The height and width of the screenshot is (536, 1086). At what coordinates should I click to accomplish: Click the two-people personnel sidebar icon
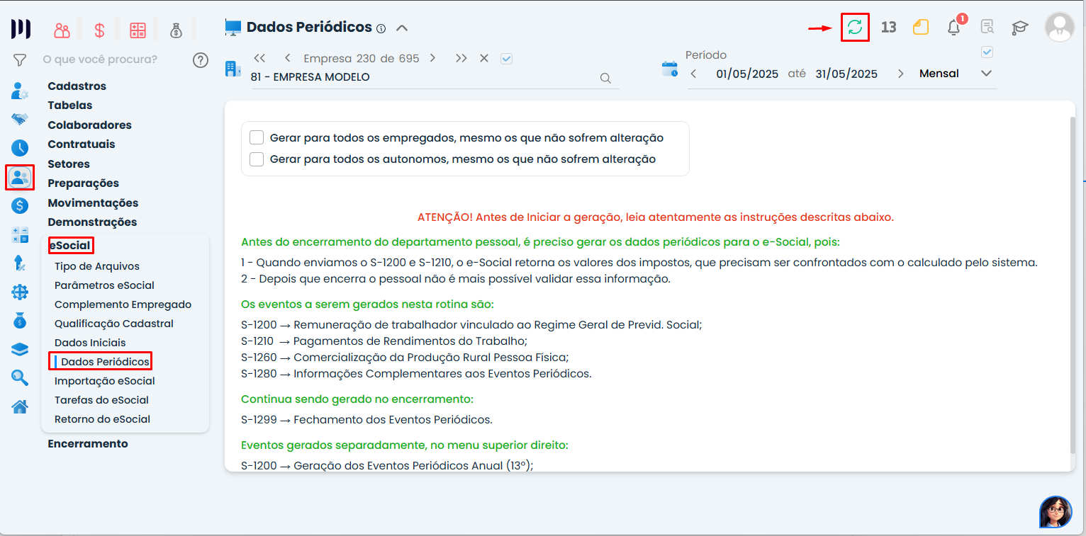(x=20, y=177)
